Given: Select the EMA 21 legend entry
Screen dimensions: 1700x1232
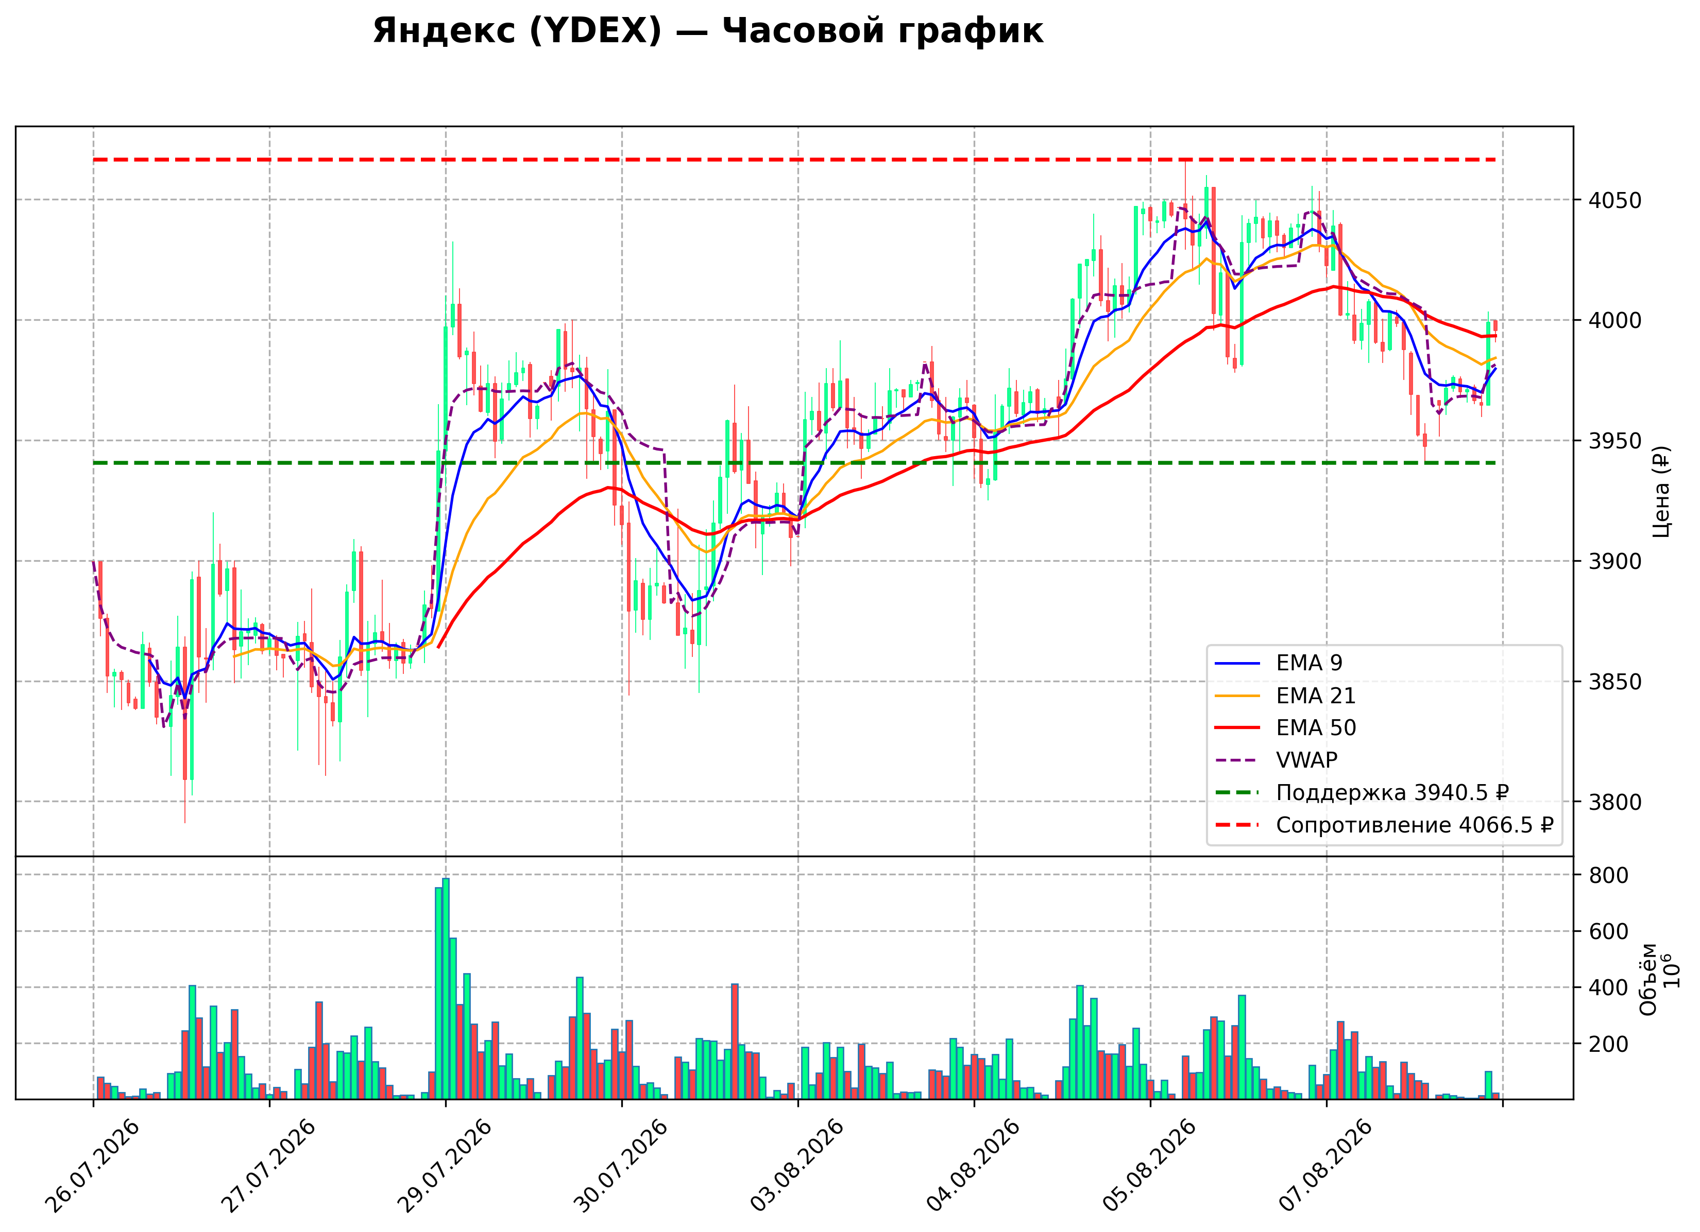Looking at the screenshot, I should coord(1285,696).
